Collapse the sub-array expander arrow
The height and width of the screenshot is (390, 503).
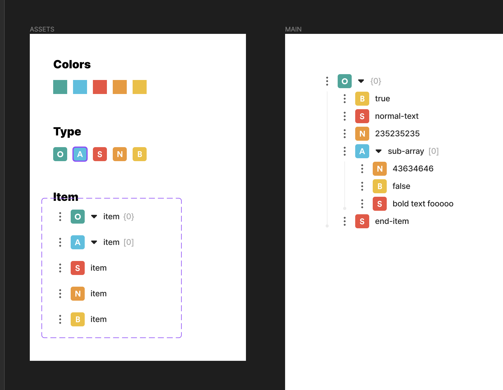pyautogui.click(x=379, y=151)
